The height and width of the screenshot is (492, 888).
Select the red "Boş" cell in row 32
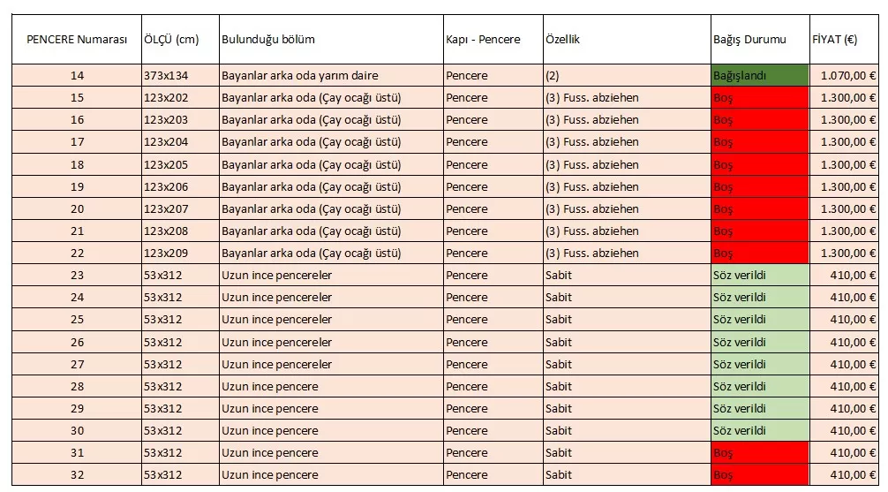(x=759, y=475)
